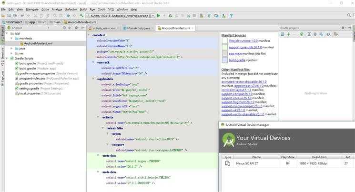
Task: Open constraint-layout:1.1.3 manifest link
Action: (236, 90)
